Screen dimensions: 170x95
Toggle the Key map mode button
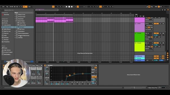[152, 7]
